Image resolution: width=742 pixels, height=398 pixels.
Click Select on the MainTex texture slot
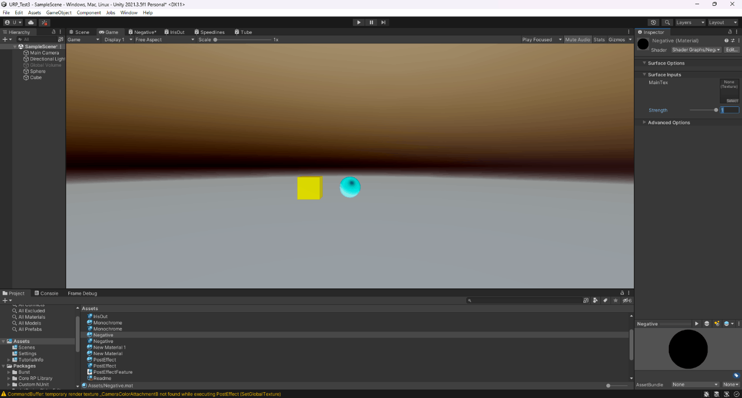coord(732,101)
